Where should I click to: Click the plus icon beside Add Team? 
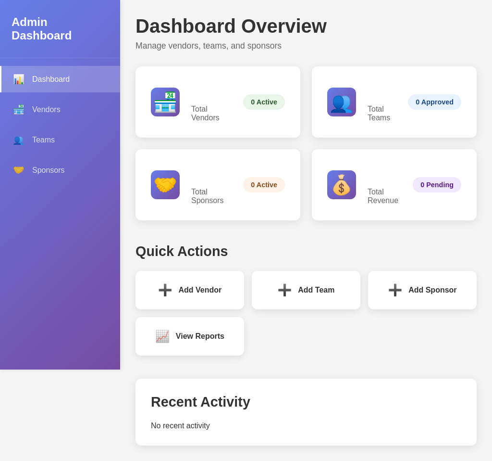[x=284, y=290]
